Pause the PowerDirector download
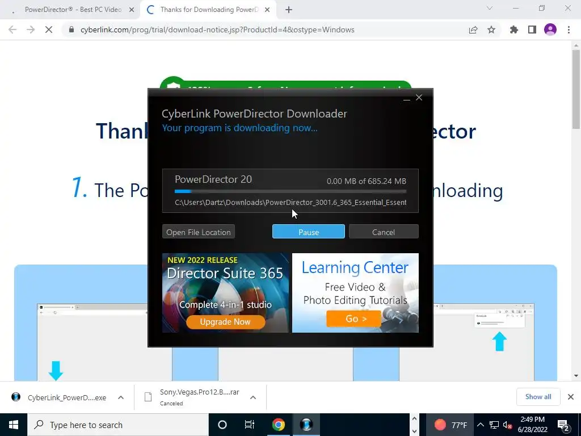This screenshot has width=581, height=436. click(308, 232)
